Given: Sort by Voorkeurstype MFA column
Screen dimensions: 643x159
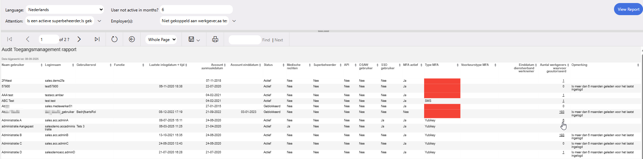Looking at the screenshot, I should [x=495, y=65].
